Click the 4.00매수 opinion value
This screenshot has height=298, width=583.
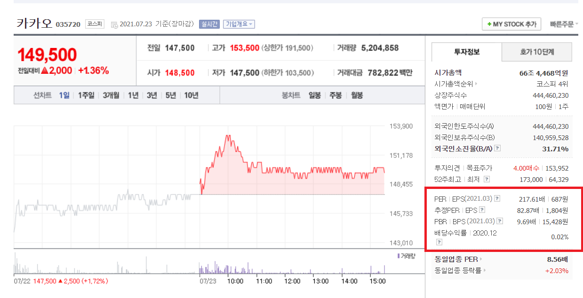pos(526,168)
